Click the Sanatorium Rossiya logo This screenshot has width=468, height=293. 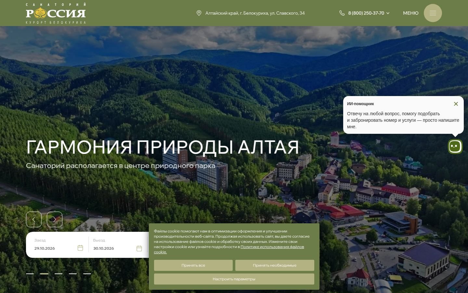[56, 13]
